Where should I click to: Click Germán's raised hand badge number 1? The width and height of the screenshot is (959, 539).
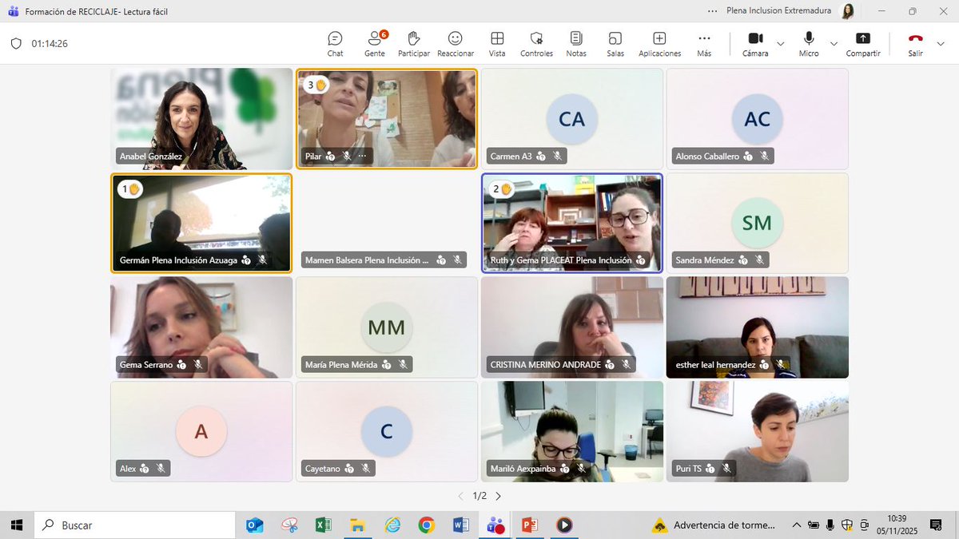[130, 189]
